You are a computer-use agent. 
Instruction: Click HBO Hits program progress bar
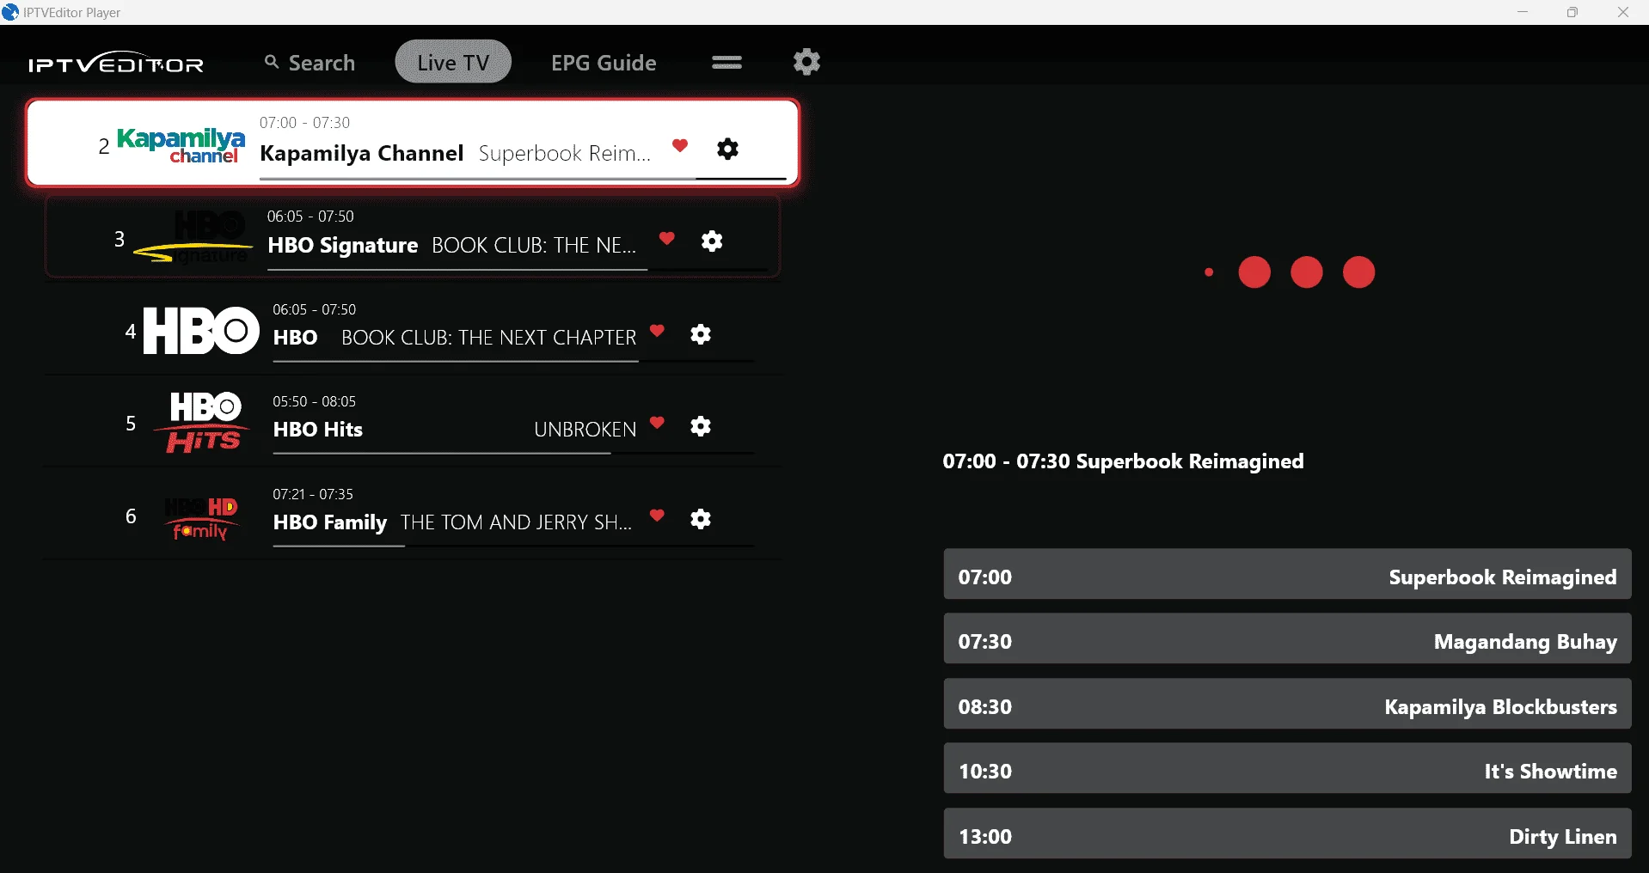pyautogui.click(x=513, y=453)
